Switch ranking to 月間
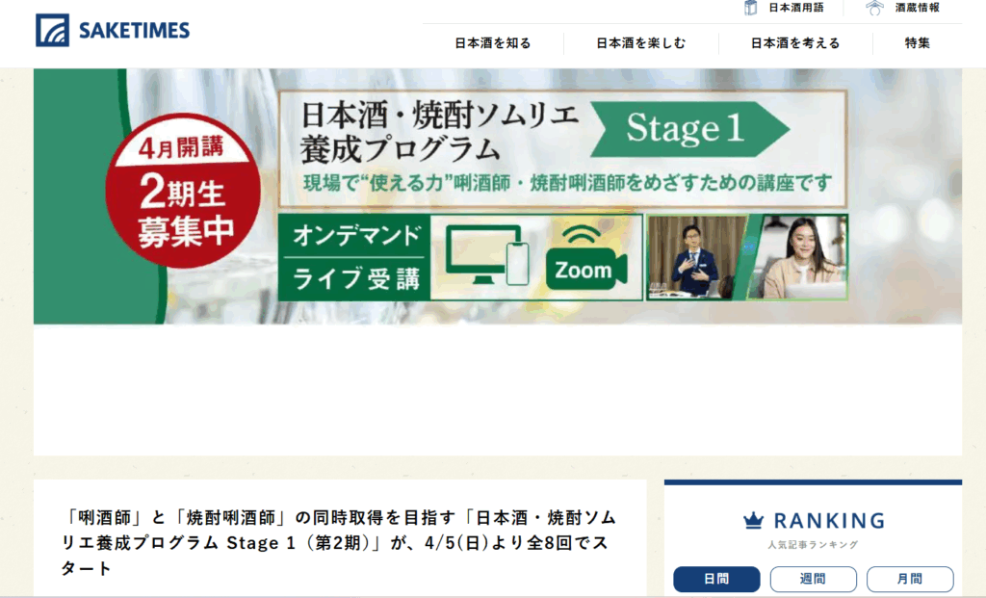 tap(910, 579)
